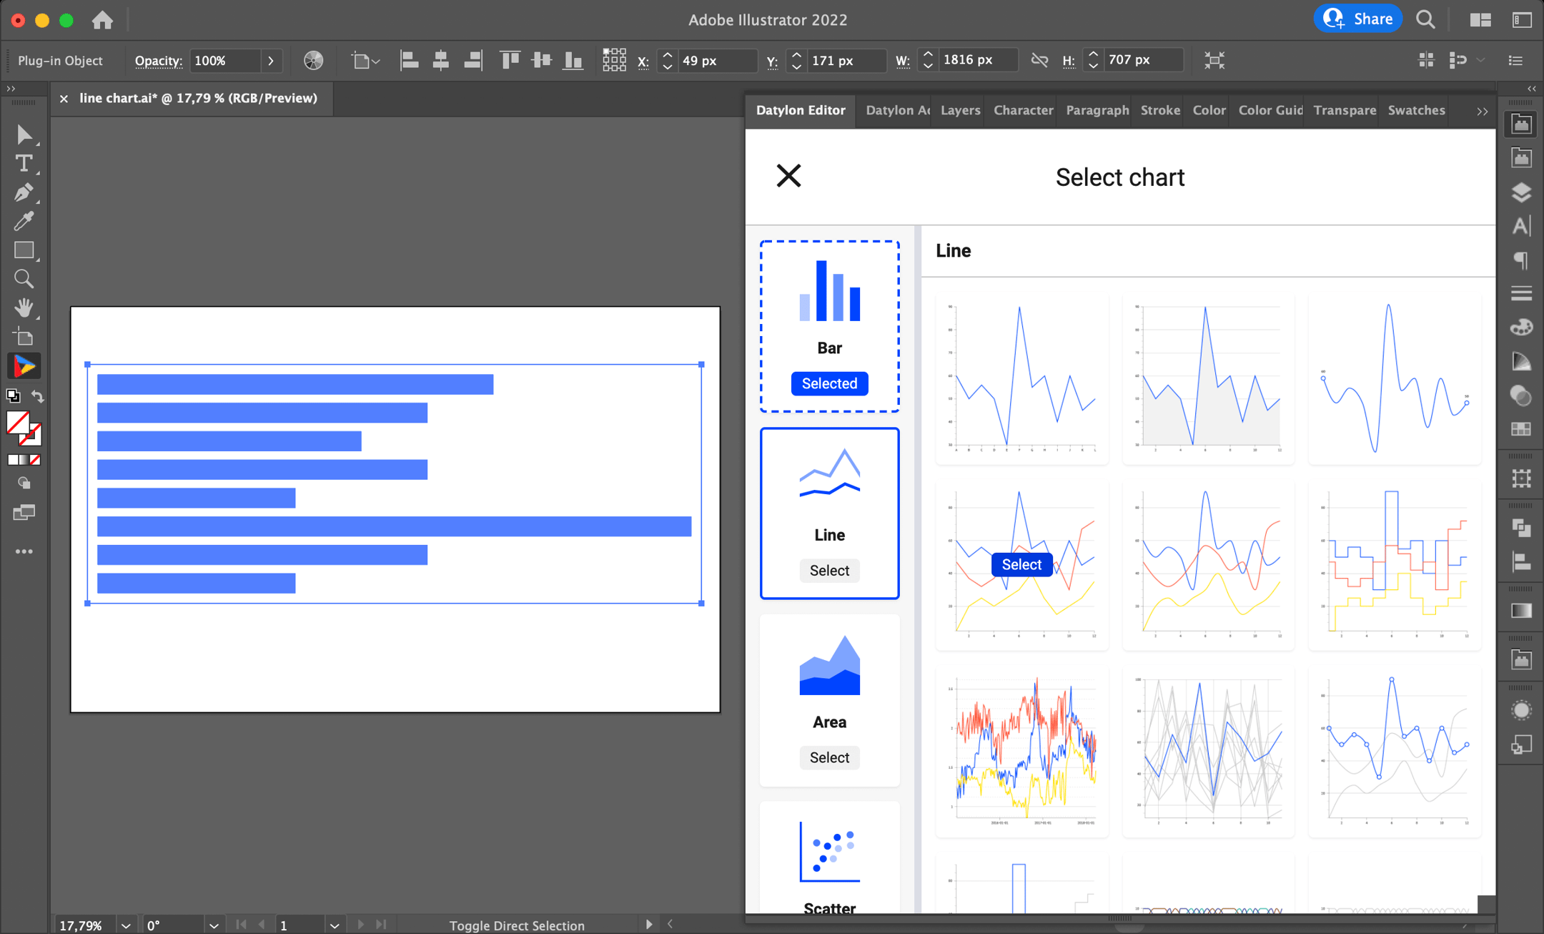Select the Pen tool
This screenshot has width=1544, height=934.
click(24, 192)
